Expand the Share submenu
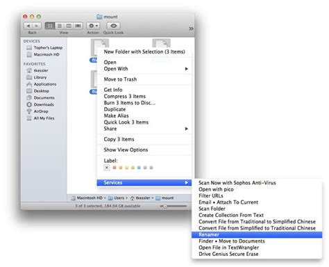Screen dimensions: 329x267 144,129
